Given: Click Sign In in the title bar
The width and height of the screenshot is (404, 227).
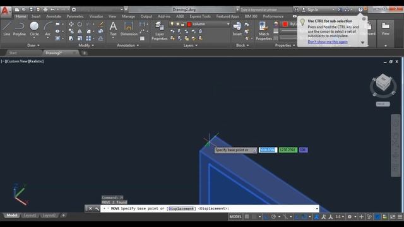Looking at the screenshot, I should point(313,10).
